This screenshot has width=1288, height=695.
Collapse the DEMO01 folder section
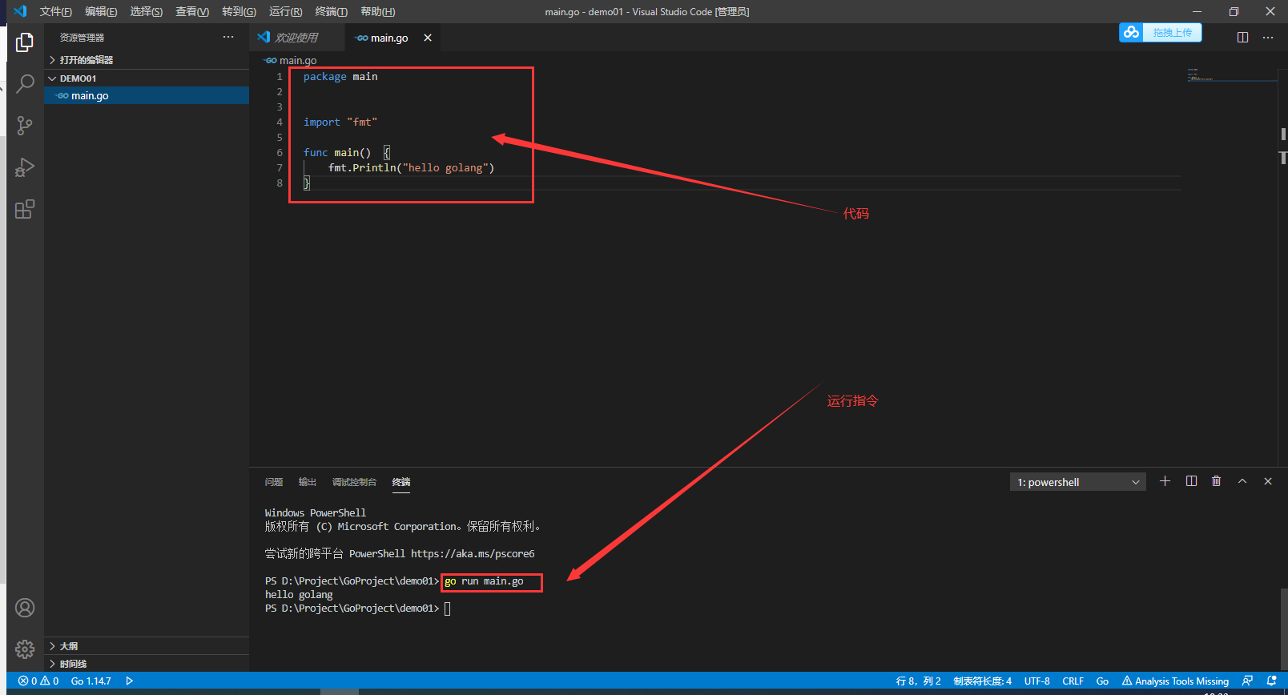pyautogui.click(x=78, y=78)
